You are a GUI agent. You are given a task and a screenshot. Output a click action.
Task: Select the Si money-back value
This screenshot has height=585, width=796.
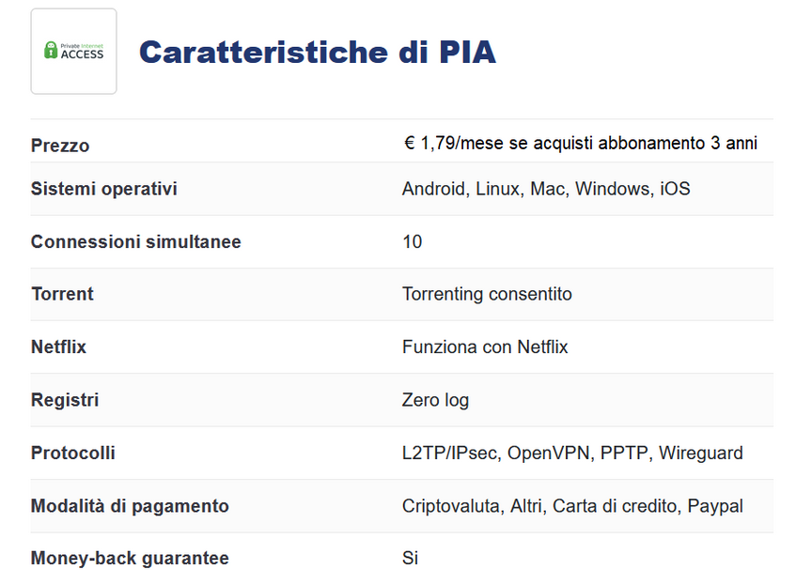point(410,558)
